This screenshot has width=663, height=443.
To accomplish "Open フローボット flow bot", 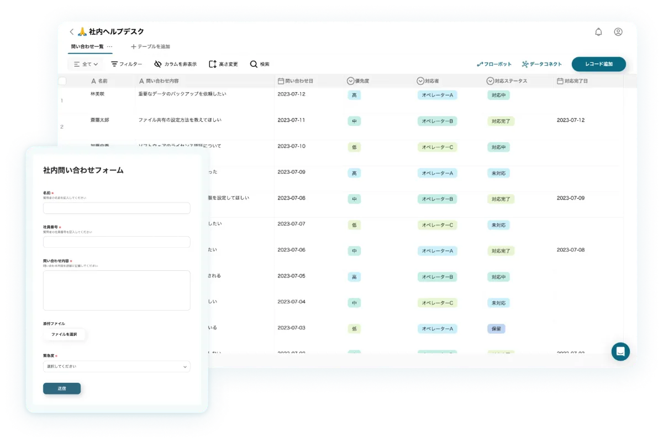I will [494, 64].
